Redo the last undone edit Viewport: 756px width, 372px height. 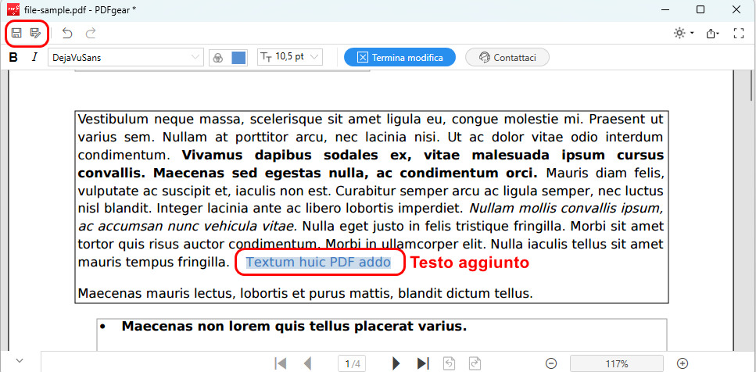tap(91, 34)
